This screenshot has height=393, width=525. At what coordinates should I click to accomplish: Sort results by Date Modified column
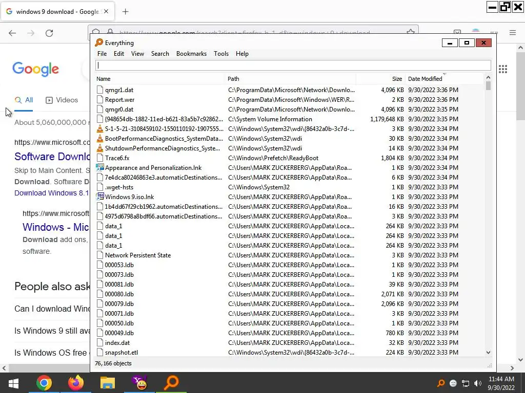445,79
